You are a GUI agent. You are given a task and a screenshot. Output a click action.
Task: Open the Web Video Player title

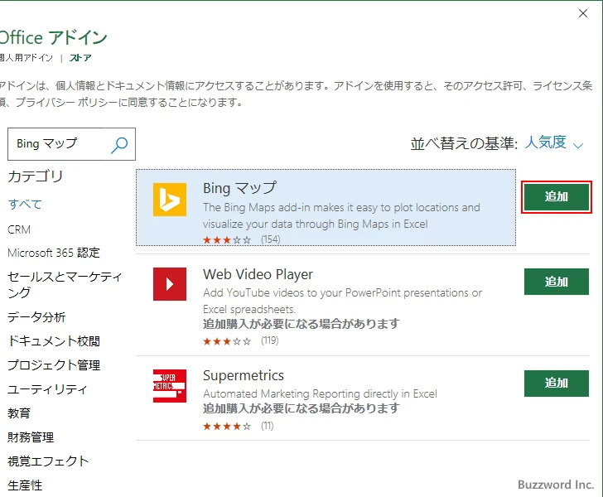pos(258,274)
